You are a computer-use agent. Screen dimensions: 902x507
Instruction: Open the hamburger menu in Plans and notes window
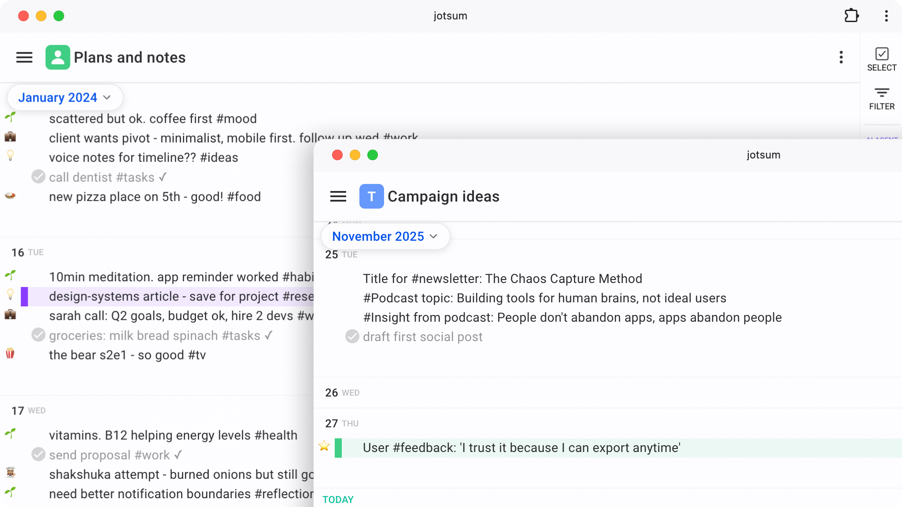(x=24, y=57)
